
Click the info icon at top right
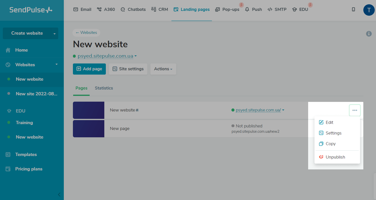click(369, 34)
